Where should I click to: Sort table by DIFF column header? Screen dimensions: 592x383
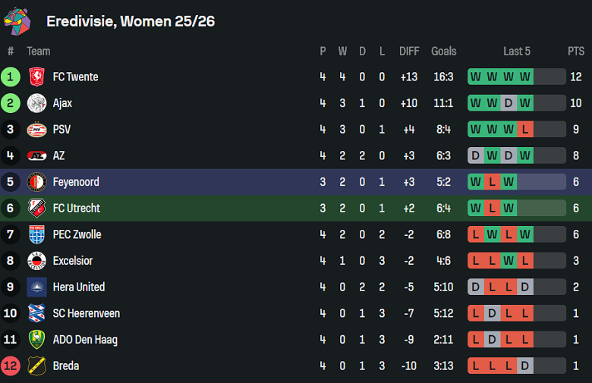(409, 52)
